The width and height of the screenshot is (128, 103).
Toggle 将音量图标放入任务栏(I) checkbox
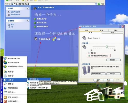89,56
